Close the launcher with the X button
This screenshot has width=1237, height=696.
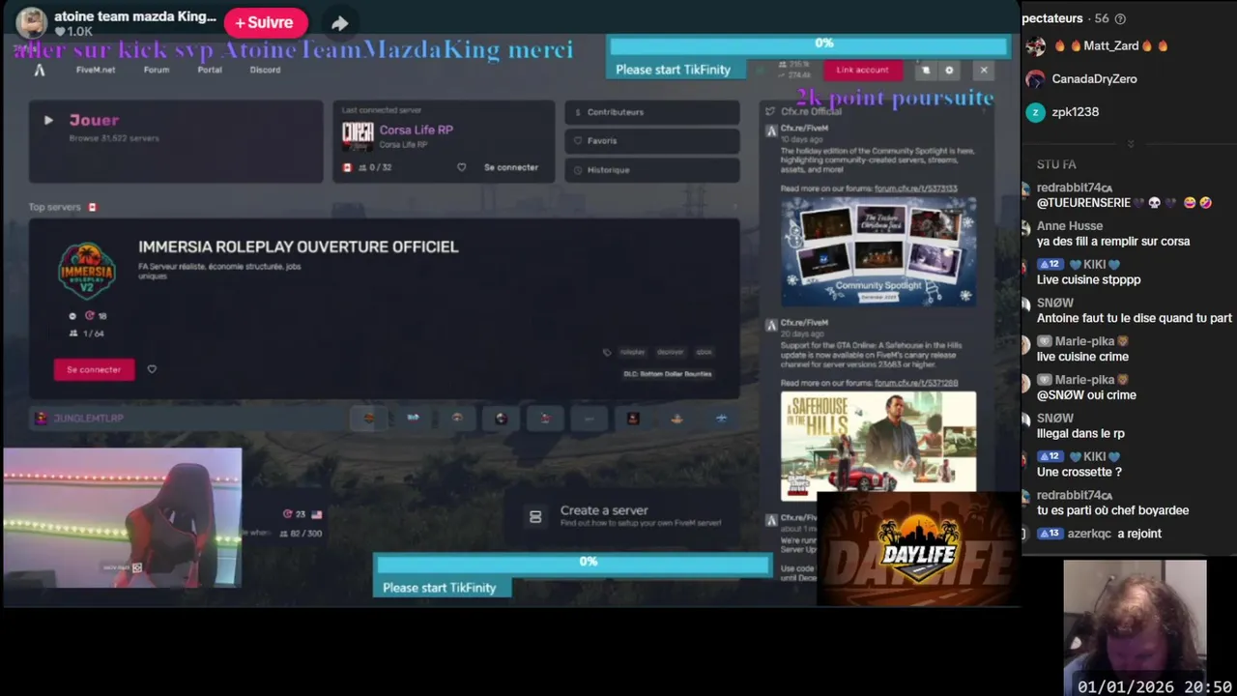click(984, 70)
